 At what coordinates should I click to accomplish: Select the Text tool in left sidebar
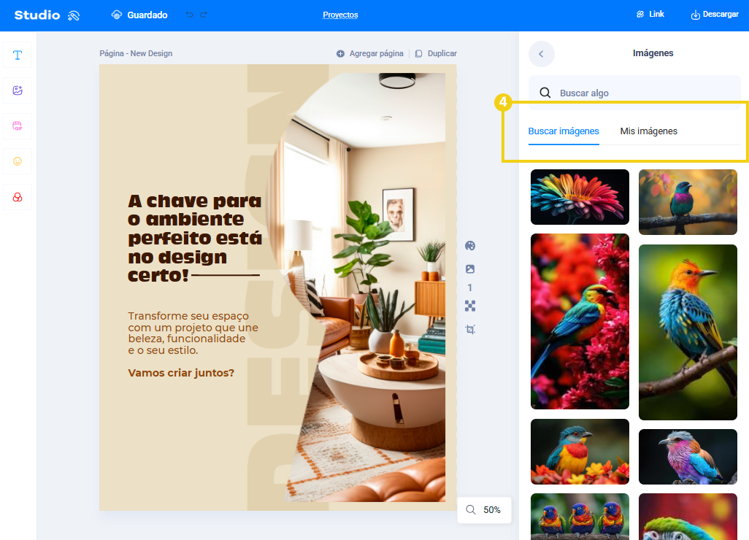(18, 55)
